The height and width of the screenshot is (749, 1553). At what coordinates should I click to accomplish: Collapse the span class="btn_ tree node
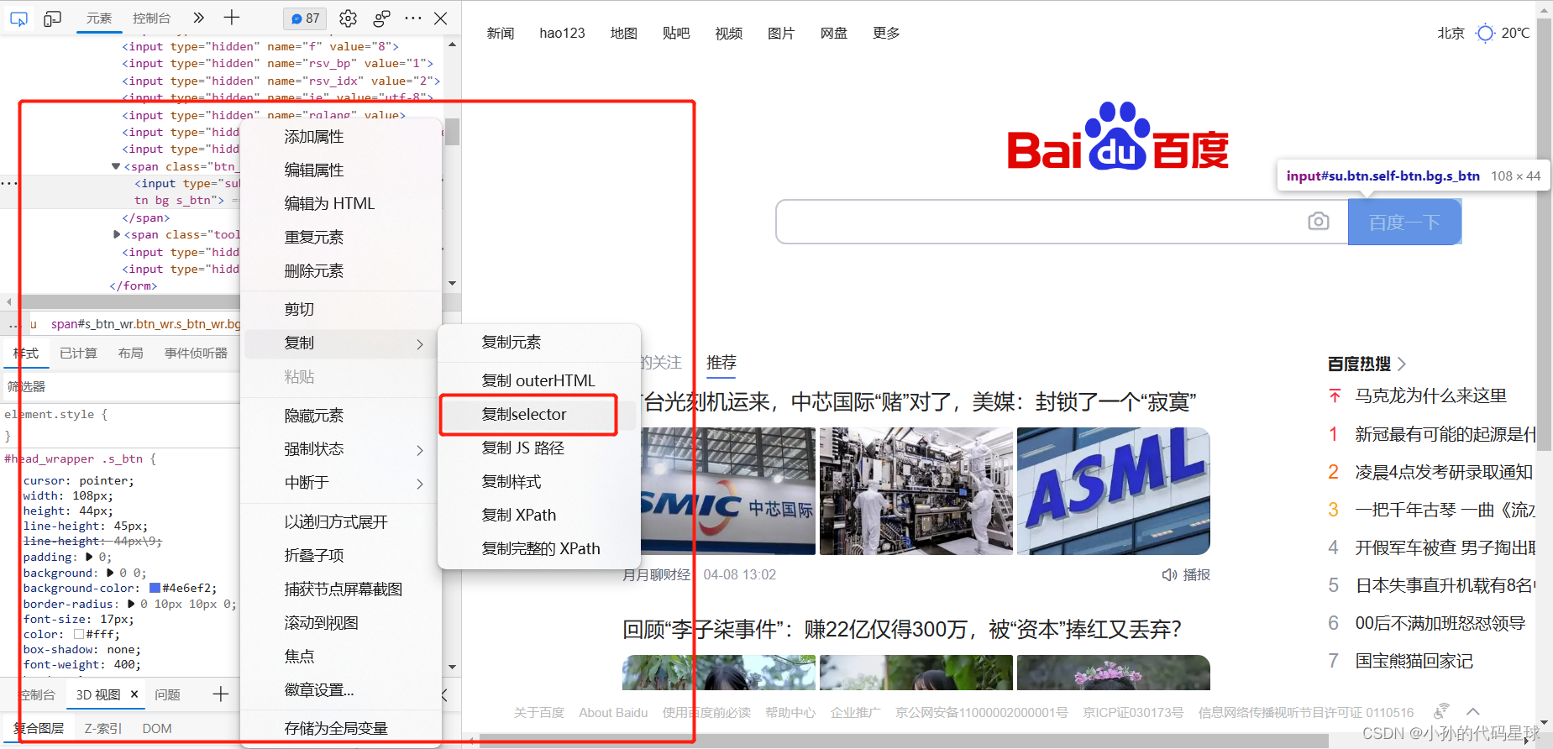[x=116, y=166]
